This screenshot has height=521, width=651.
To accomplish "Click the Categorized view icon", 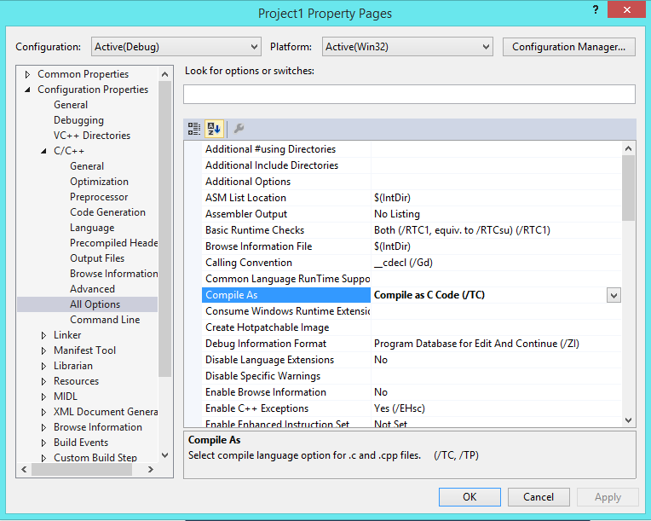I will tap(194, 129).
